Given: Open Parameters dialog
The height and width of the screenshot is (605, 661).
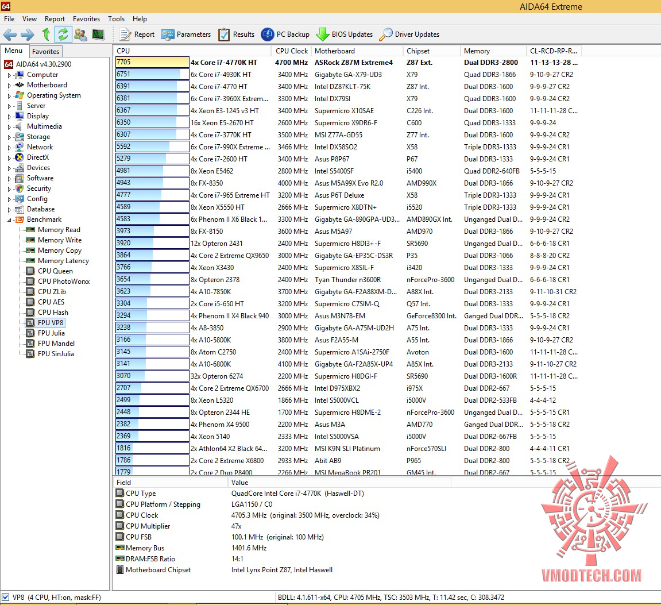Looking at the screenshot, I should tap(186, 34).
